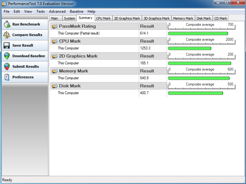Image resolution: width=246 pixels, height=184 pixels.
Task: Click the Memory Mark green result bar
Action: pyautogui.click(x=199, y=78)
